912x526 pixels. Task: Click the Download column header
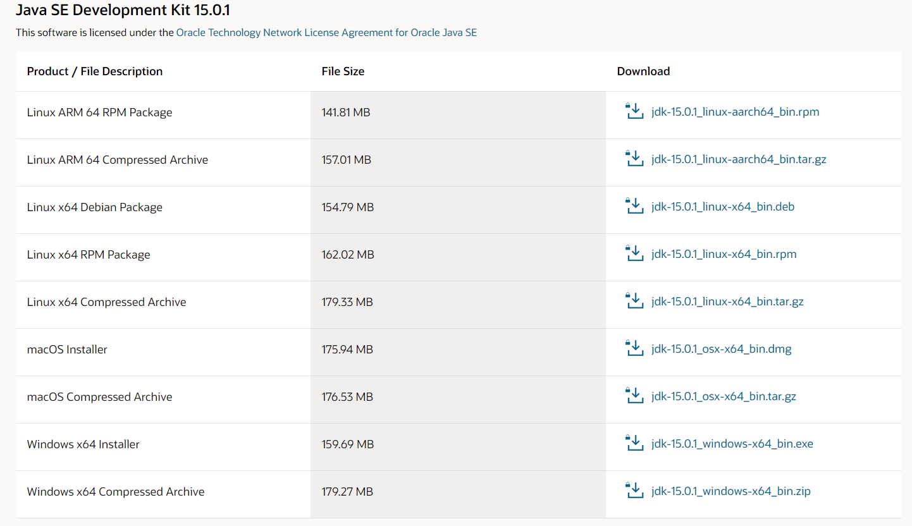(x=643, y=71)
